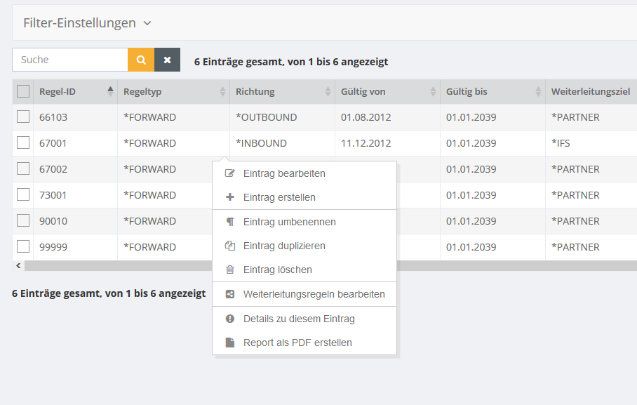
Task: Click the paragraph icon for Eintrag umbenennen
Action: coord(229,222)
